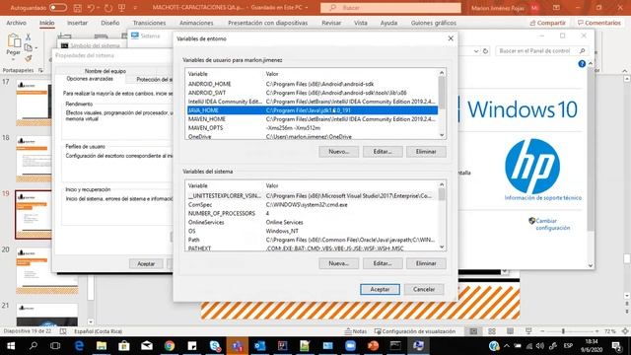Click Aceptar in Propiedades del sistema window

coord(146,264)
